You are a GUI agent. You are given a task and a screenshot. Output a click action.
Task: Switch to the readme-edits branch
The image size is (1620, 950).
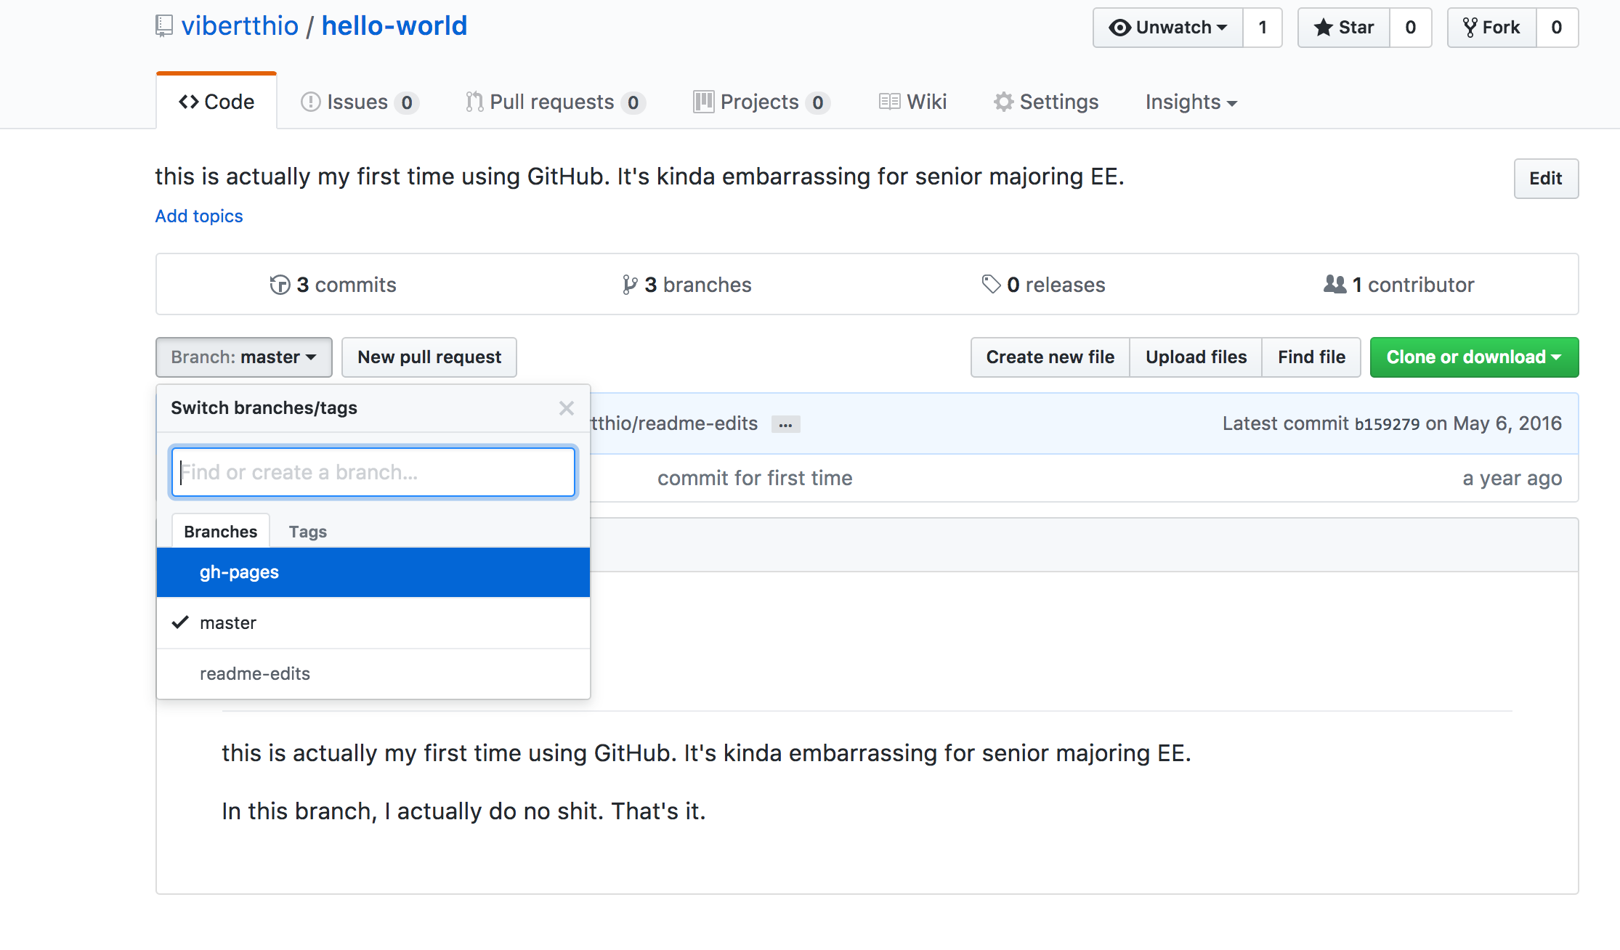tap(255, 674)
